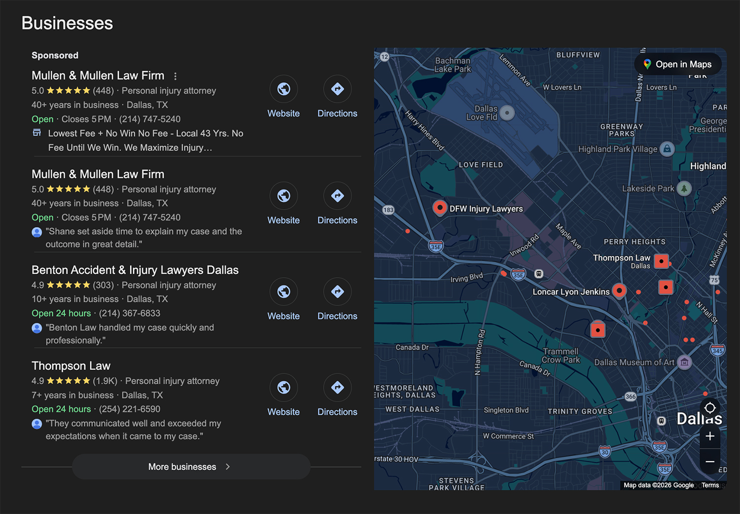Select Loncar Lyon Jenkins map pin
Screen dimensions: 740x514
pos(619,290)
